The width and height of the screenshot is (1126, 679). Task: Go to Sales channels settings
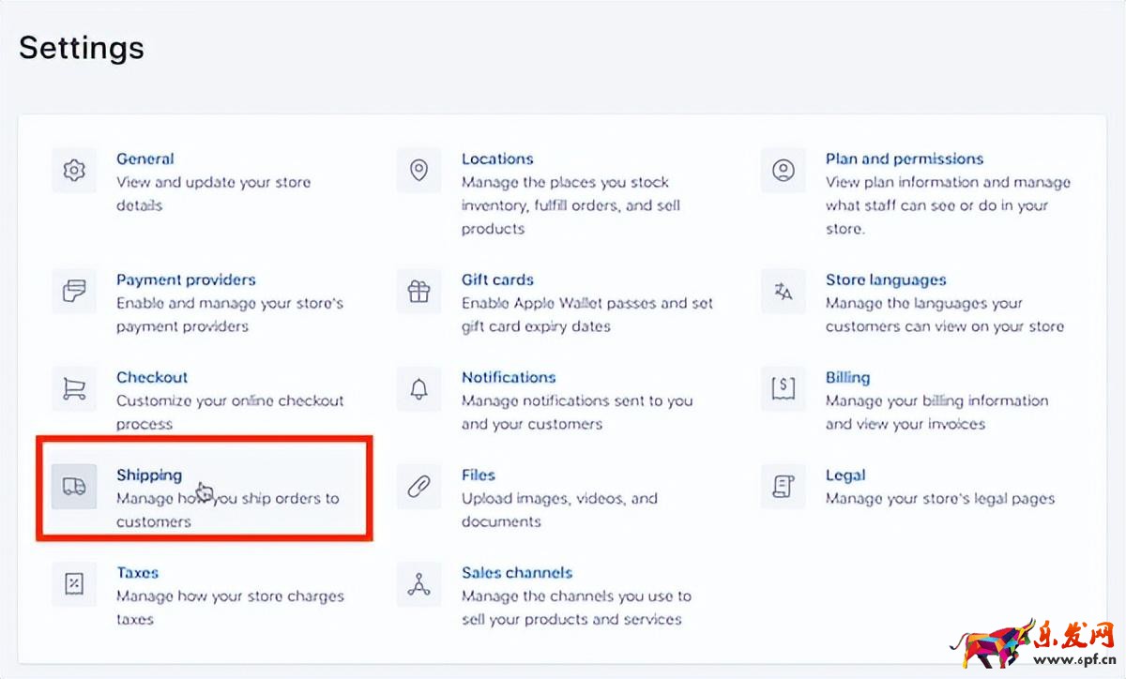point(516,573)
